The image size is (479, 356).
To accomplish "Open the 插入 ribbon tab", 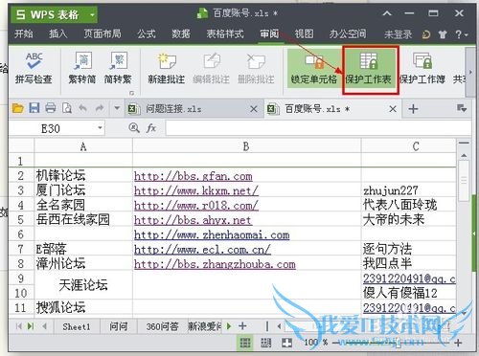I will tap(58, 33).
